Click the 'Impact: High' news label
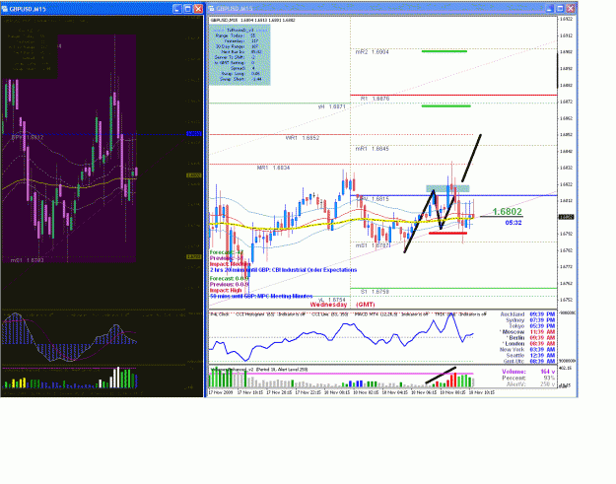Screen dimensions: 616x484 point(226,291)
